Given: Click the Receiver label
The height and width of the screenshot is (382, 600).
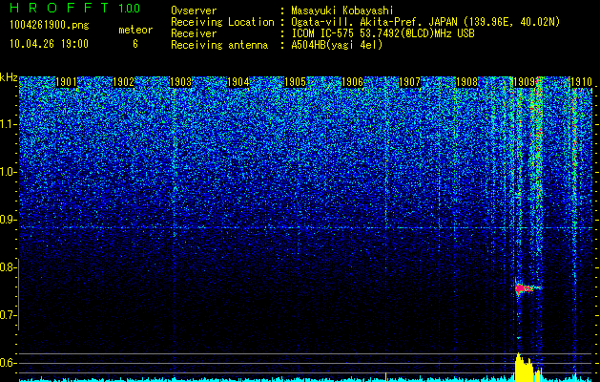Looking at the screenshot, I should pyautogui.click(x=194, y=33).
